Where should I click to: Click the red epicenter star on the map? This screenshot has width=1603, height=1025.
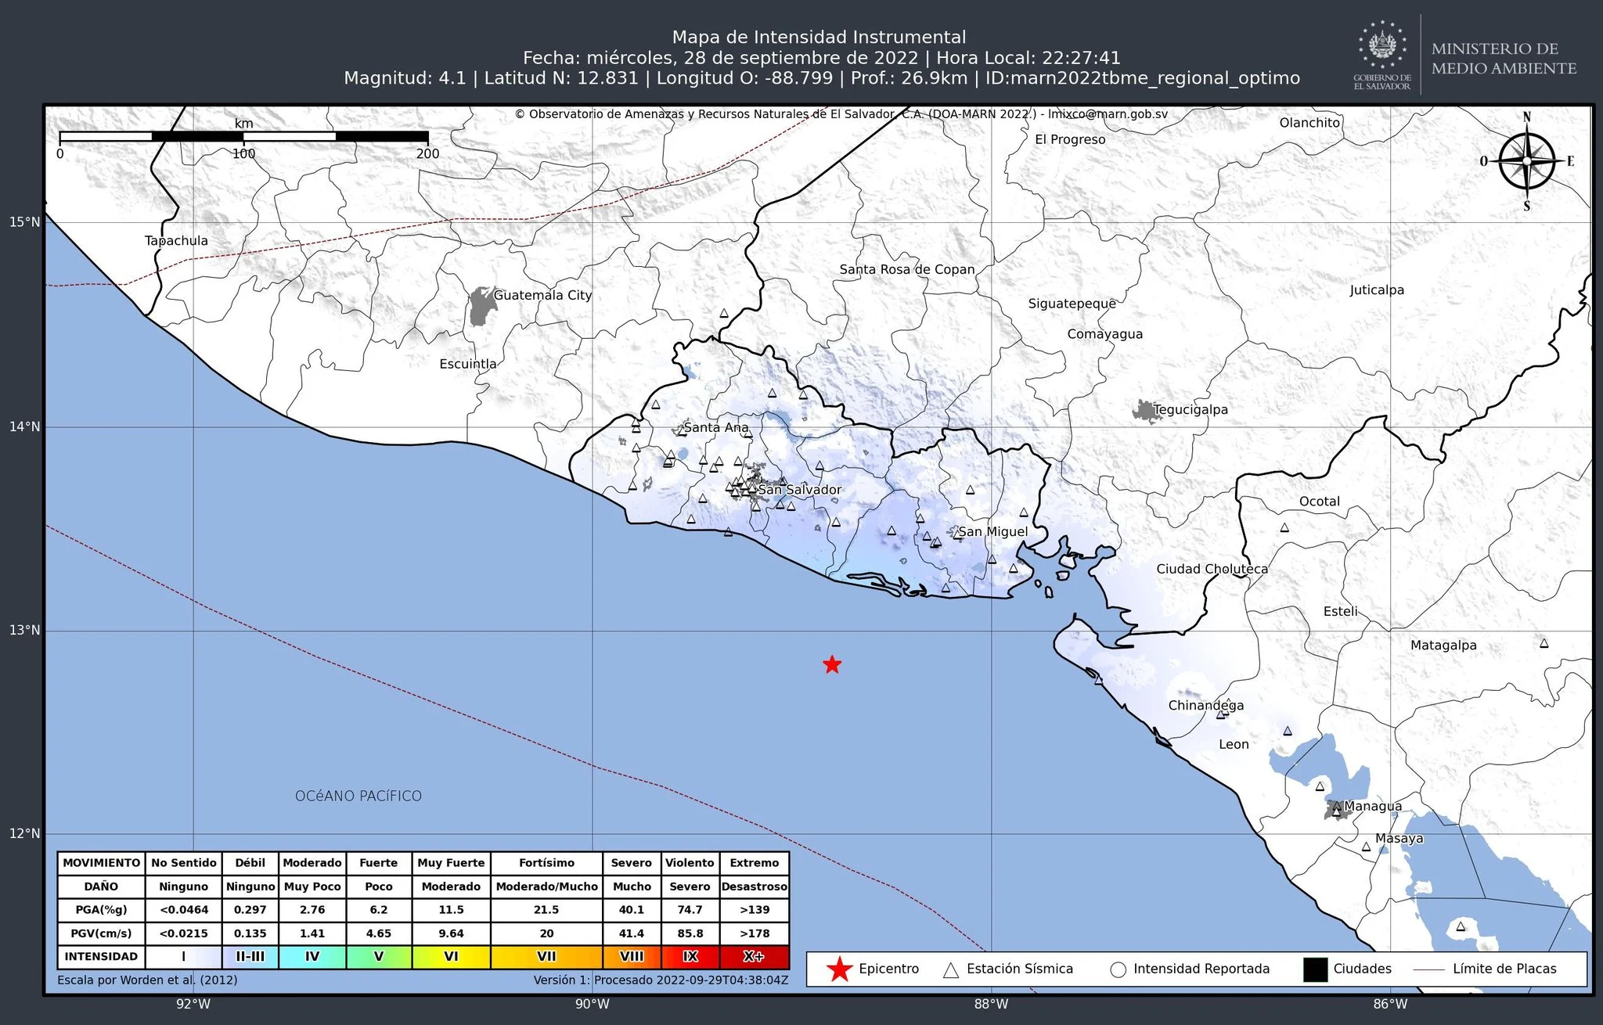pos(832,665)
